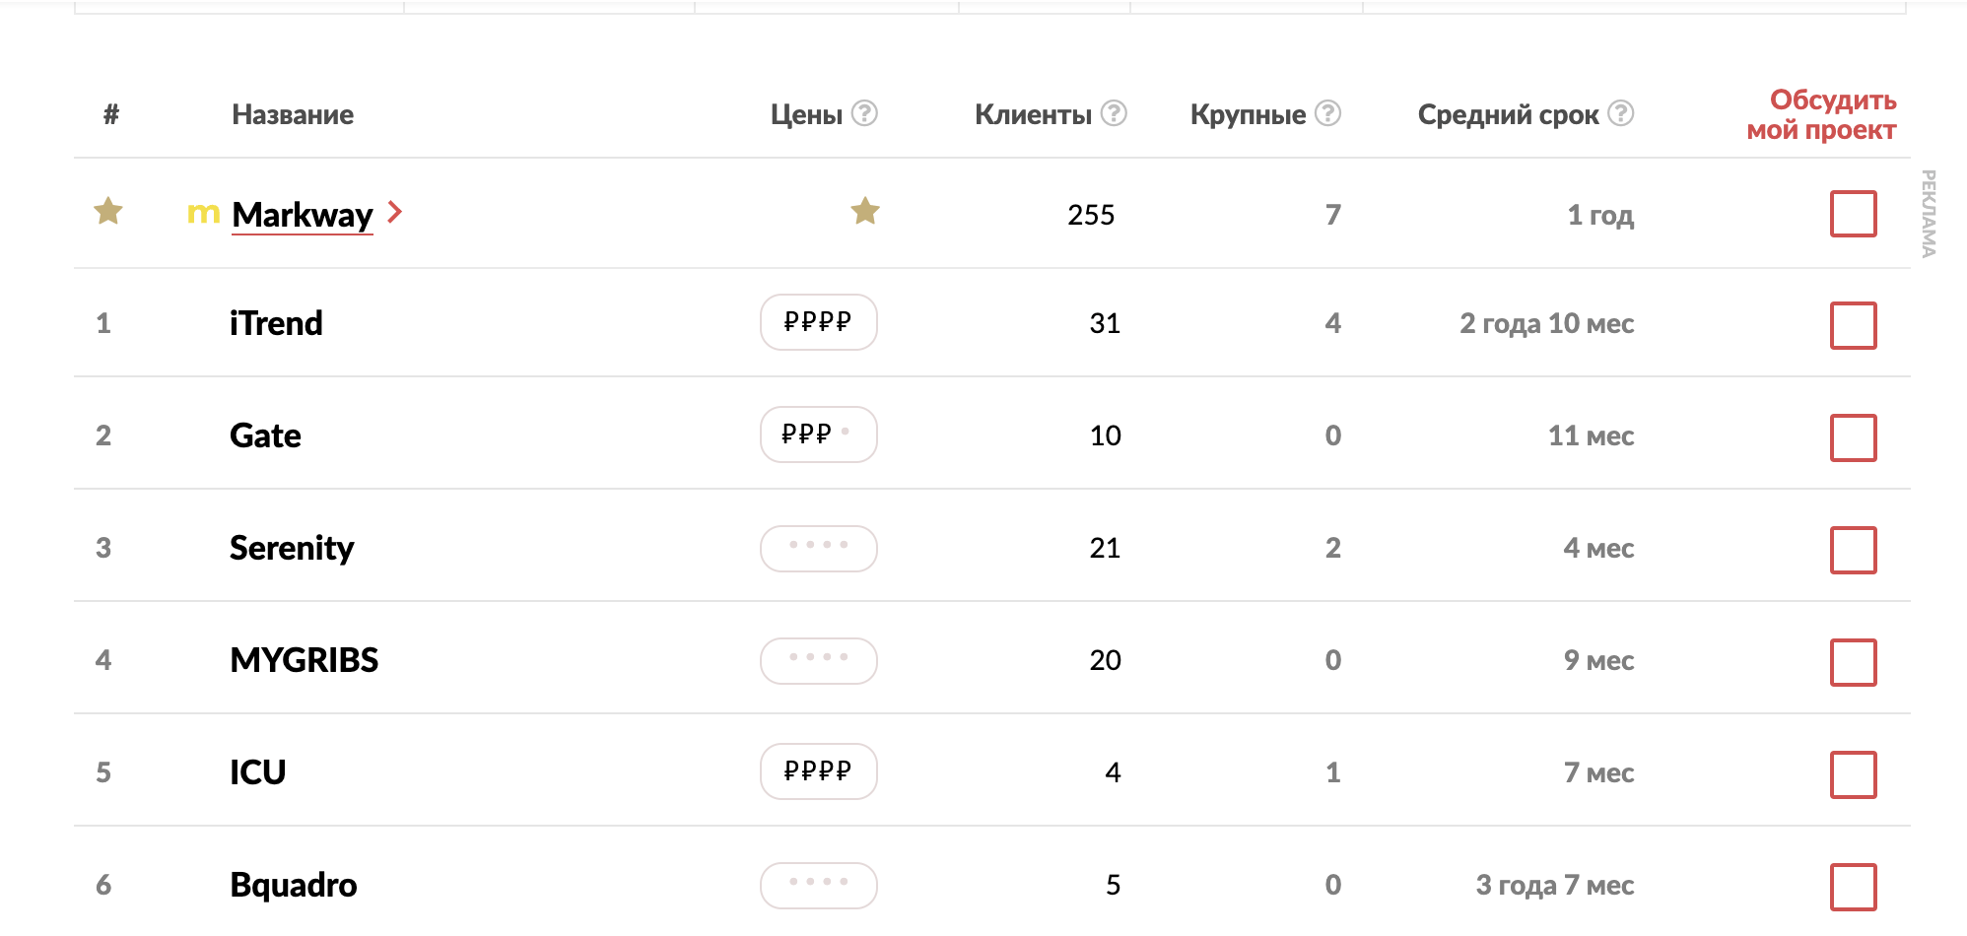Click the gold star left of Markway
The image size is (1967, 936).
point(108,211)
